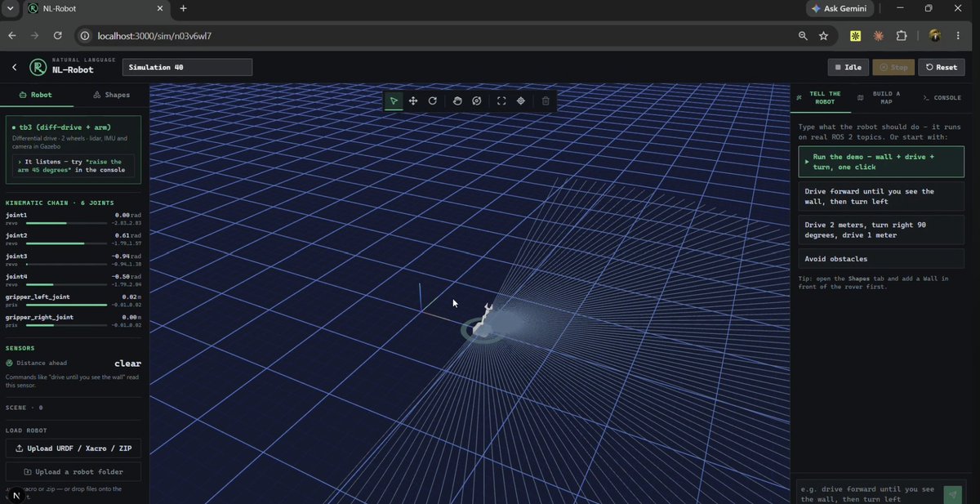The image size is (980, 504).
Task: Select the orbit view tool
Action: click(477, 101)
